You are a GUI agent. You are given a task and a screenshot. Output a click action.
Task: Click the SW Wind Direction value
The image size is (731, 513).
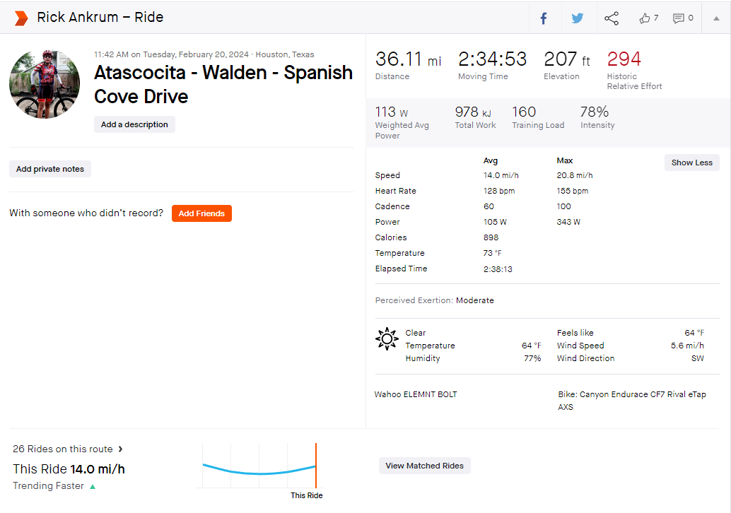point(698,358)
